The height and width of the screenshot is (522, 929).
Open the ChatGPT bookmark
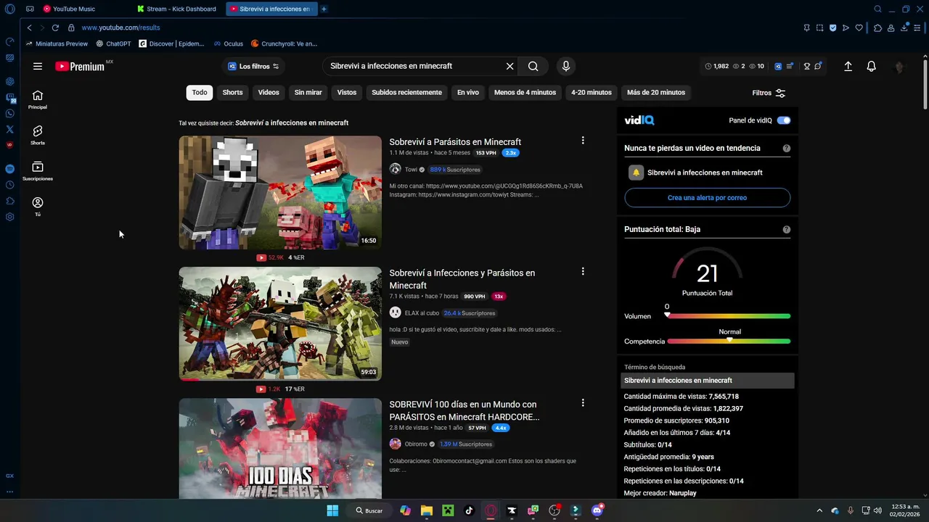click(x=113, y=43)
